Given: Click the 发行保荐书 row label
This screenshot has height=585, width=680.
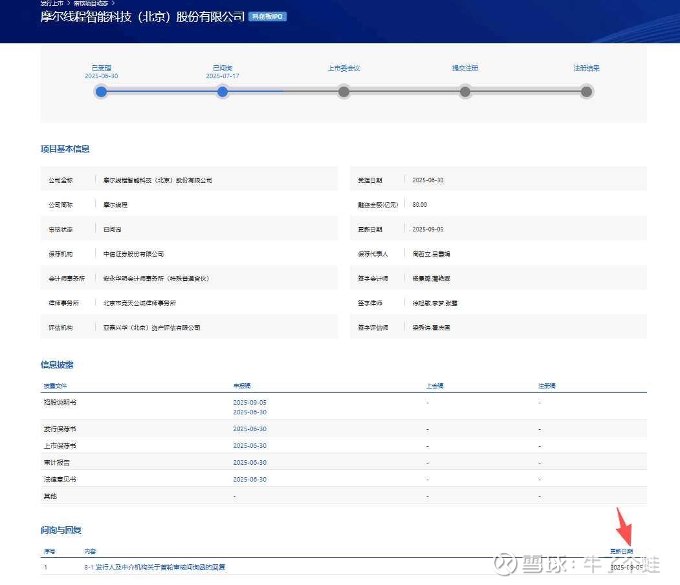Looking at the screenshot, I should point(60,429).
